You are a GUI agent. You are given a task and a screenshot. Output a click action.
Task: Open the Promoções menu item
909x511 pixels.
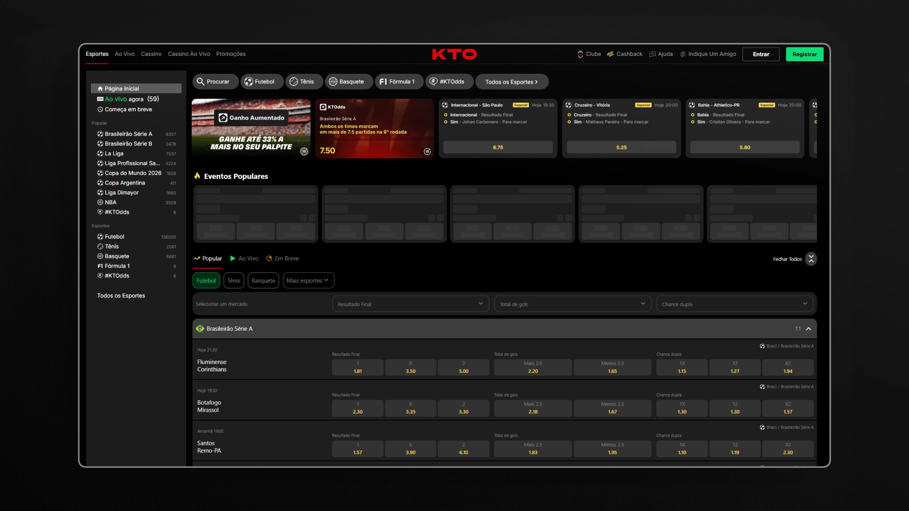[x=231, y=54]
